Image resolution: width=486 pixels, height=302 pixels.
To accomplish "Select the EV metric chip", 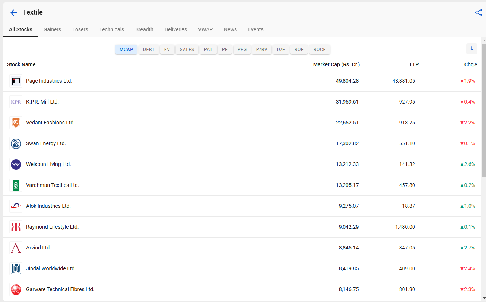I will tap(167, 50).
